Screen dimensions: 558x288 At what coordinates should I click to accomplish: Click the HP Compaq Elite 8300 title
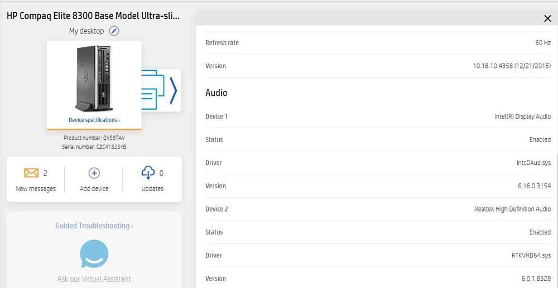tap(93, 16)
